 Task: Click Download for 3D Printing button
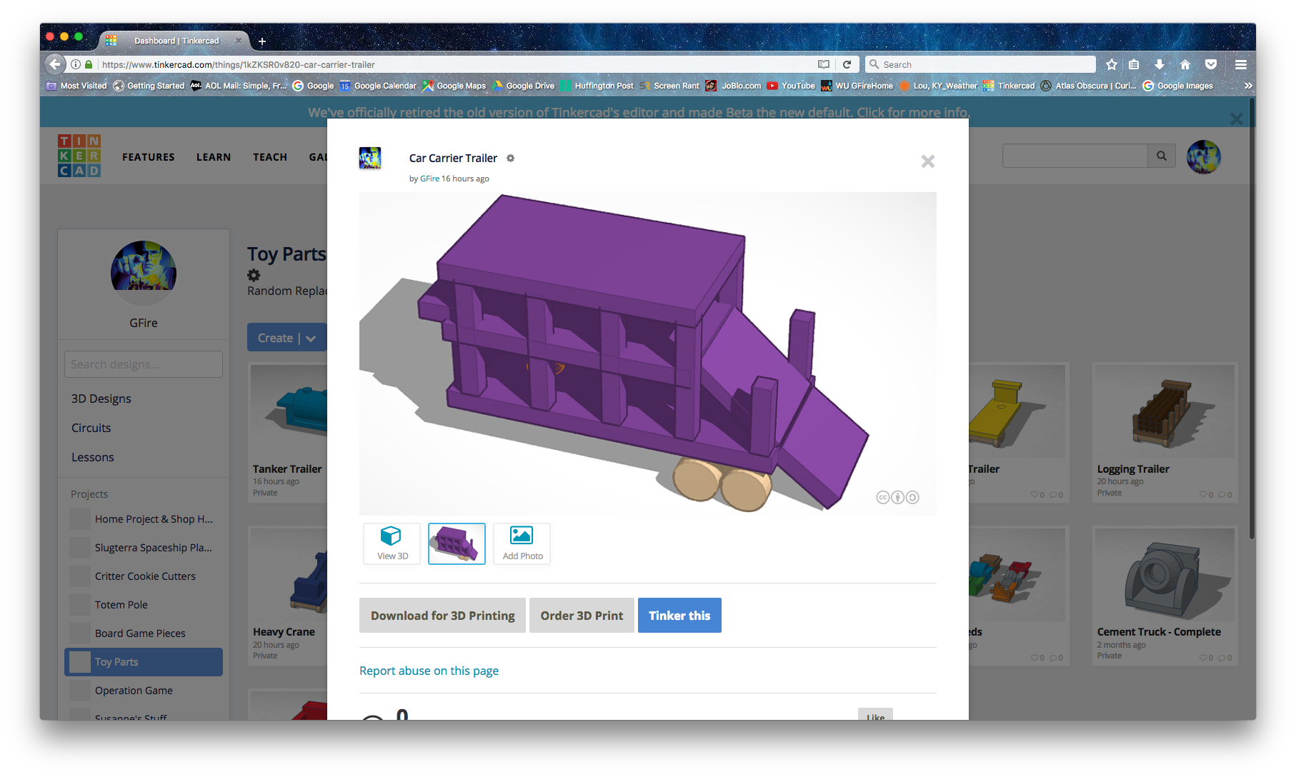(x=442, y=616)
